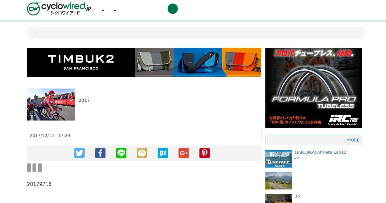This screenshot has height=203, width=386.
Task: Expand the second navigation dropdown arrow
Action: 115,11
